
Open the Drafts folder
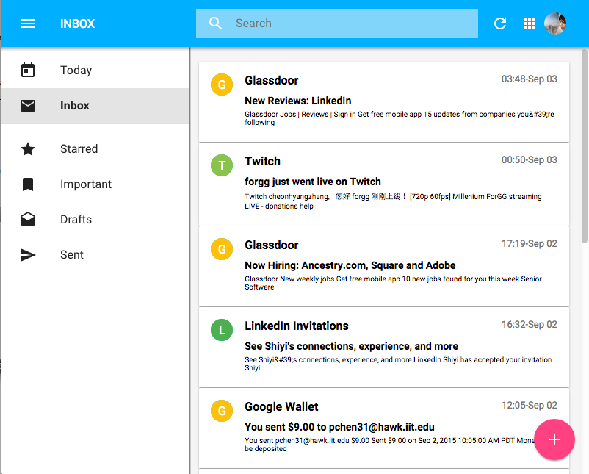click(x=95, y=220)
